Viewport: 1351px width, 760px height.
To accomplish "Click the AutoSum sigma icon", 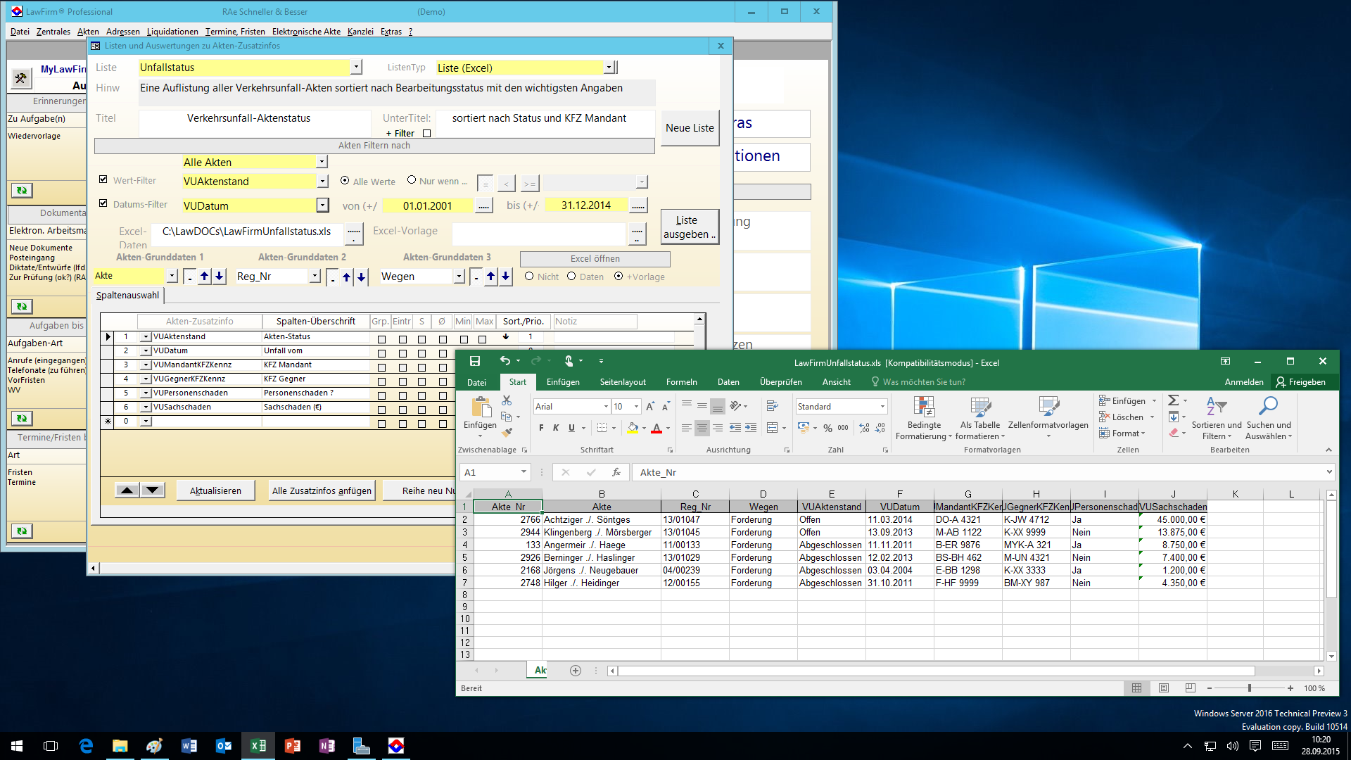I will point(1173,400).
